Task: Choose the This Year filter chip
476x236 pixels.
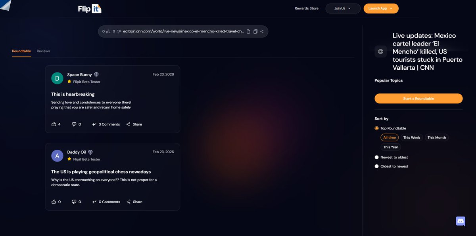Action: [x=391, y=147]
